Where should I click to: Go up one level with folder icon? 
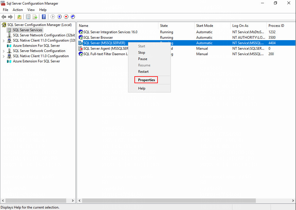tap(19, 17)
